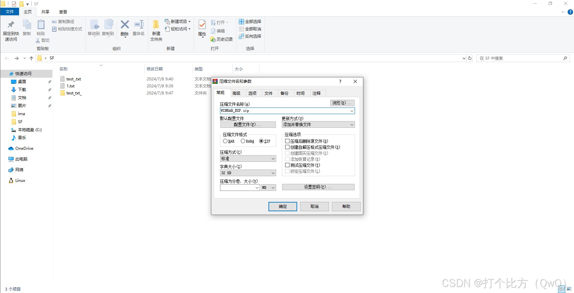The width and height of the screenshot is (574, 293).
Task: Open the Options tab in archive dialog
Action: 252,93
